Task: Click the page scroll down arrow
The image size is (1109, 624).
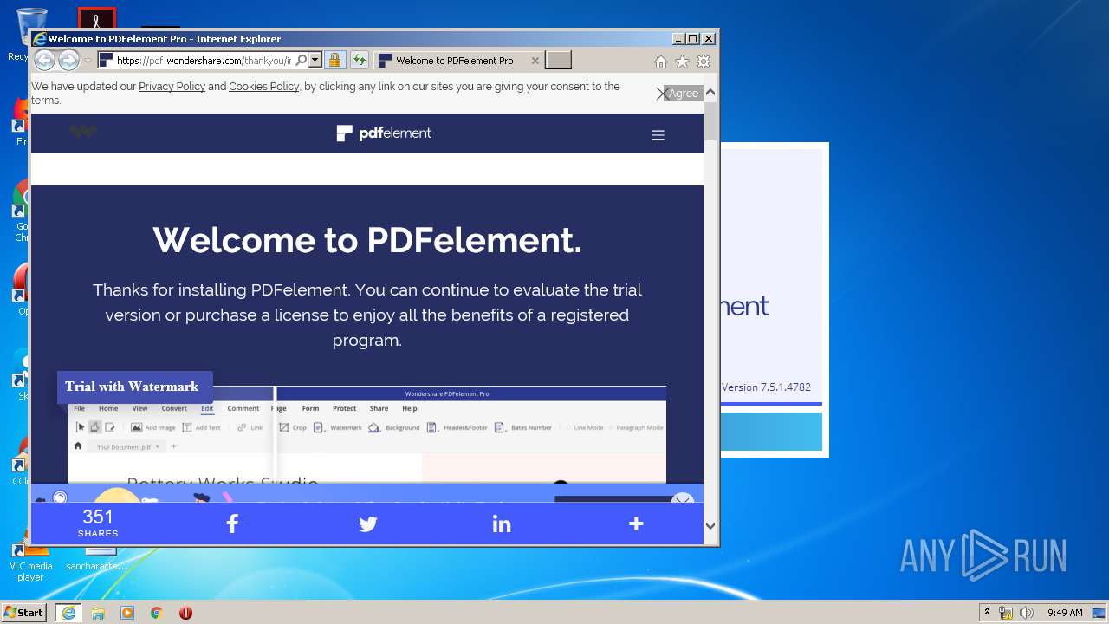Action: click(710, 525)
